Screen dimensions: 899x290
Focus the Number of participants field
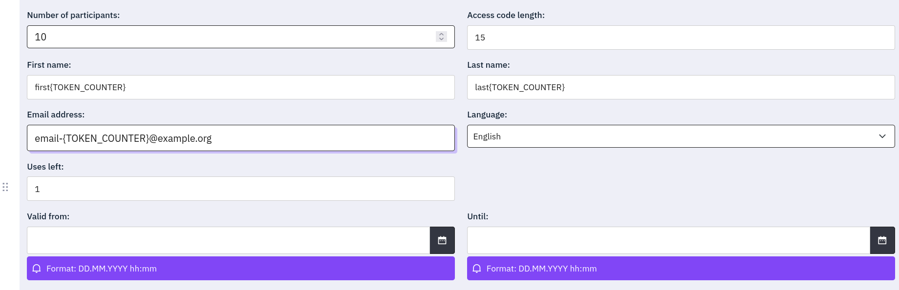[x=231, y=37]
